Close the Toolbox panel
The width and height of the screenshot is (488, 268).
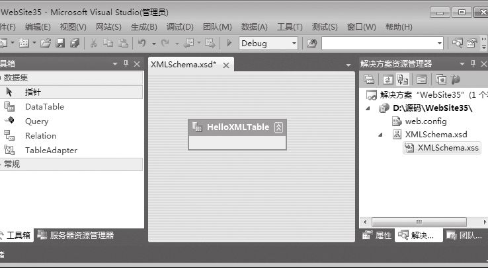click(x=137, y=64)
